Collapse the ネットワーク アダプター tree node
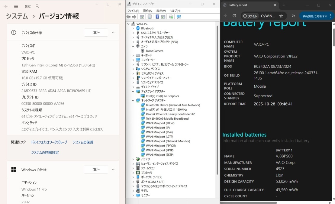335x204 pixels. coord(133,100)
